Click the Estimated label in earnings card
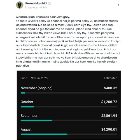The height and width of the screenshot is (140, 140). tap(111, 78)
